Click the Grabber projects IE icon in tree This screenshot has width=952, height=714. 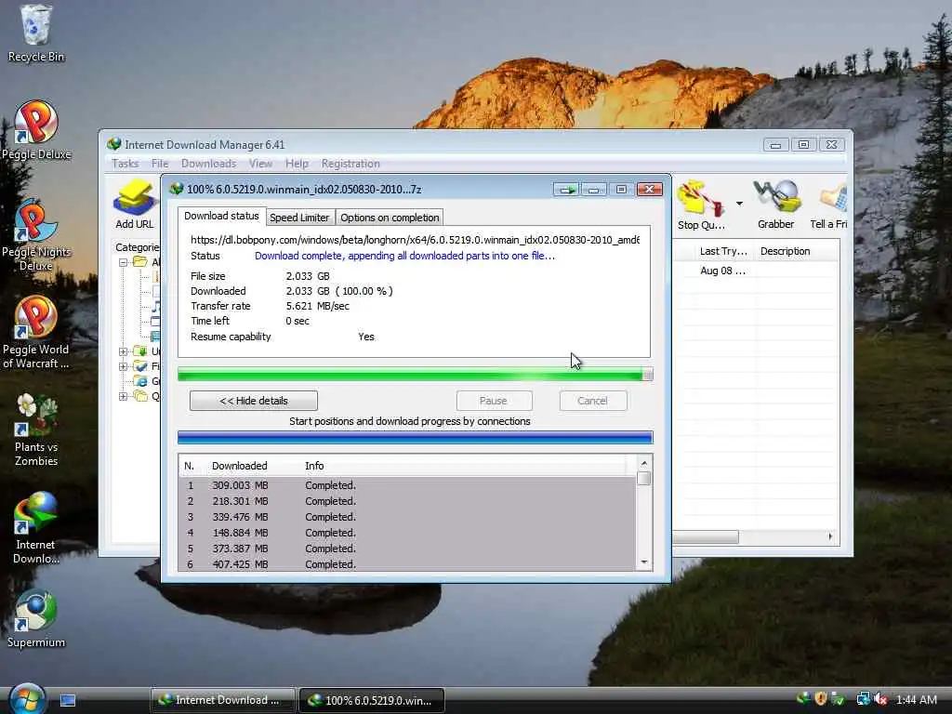tap(140, 381)
